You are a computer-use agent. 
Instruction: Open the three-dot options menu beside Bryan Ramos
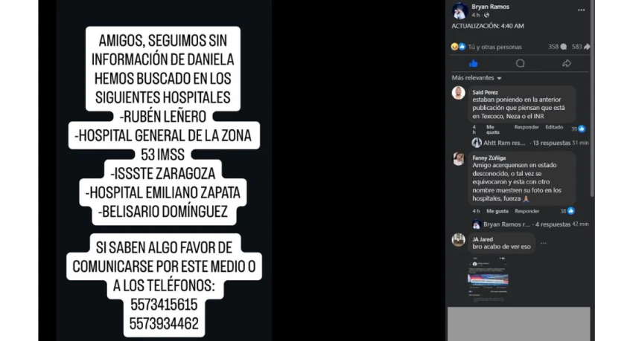pos(581,10)
